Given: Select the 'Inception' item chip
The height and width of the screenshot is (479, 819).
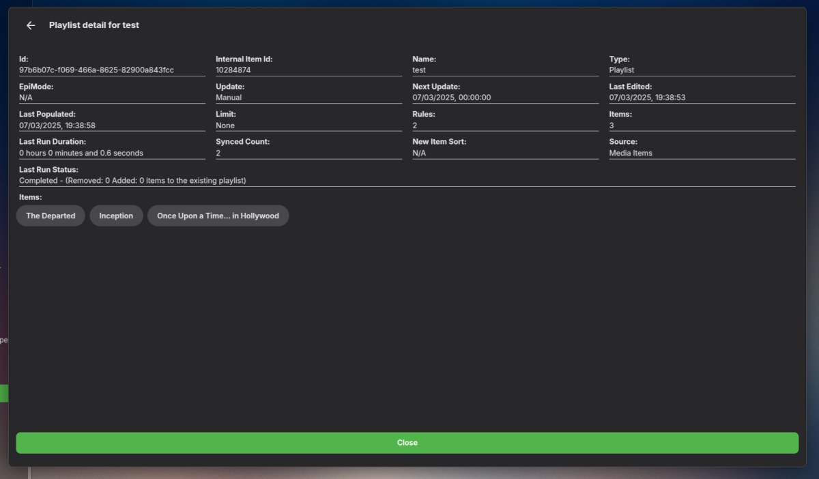Looking at the screenshot, I should click(x=116, y=215).
